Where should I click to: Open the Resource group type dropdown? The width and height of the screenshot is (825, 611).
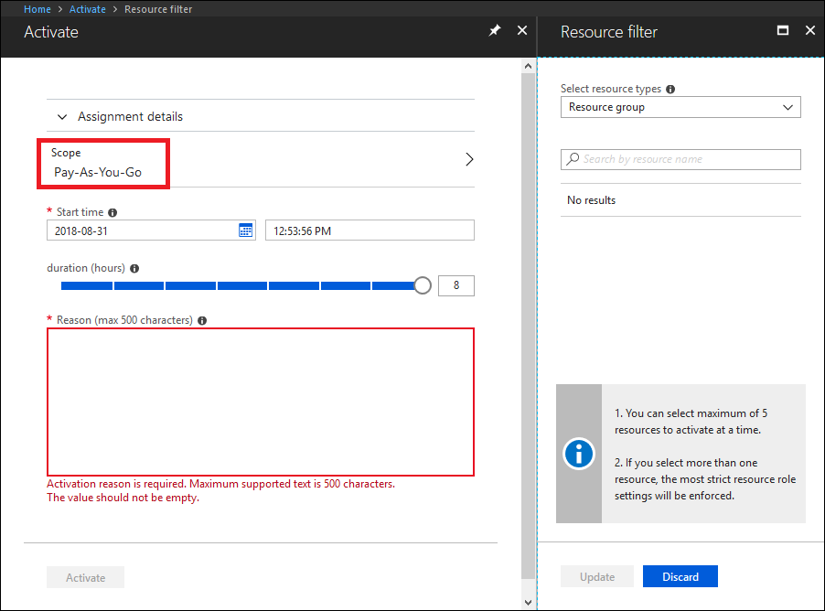(680, 107)
